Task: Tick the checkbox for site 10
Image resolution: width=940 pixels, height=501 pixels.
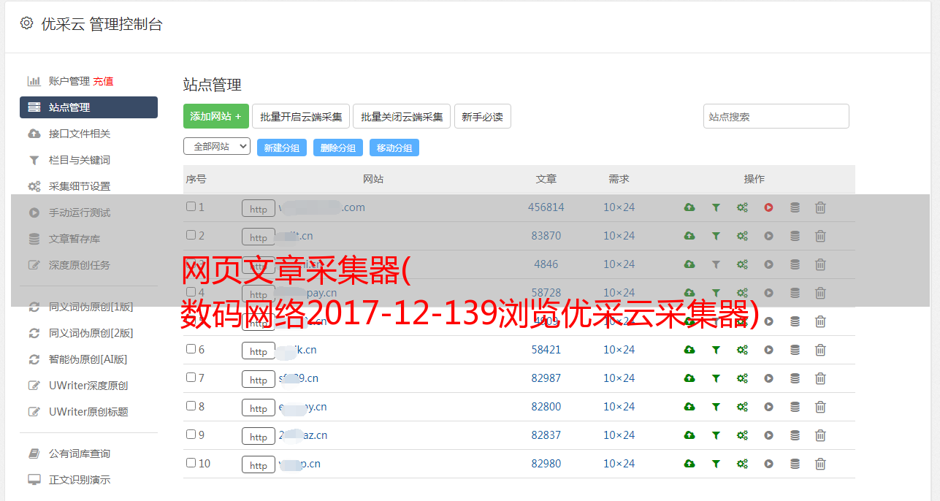Action: (191, 463)
